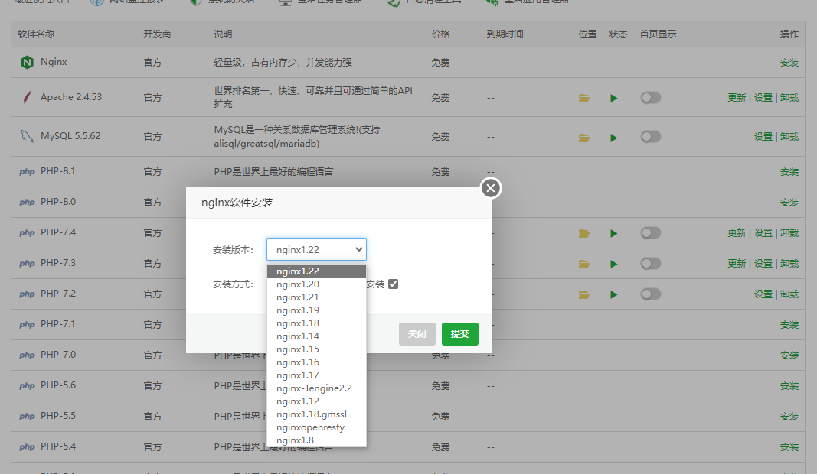
Task: Click the php icon beside PHP-5.6
Action: click(27, 385)
